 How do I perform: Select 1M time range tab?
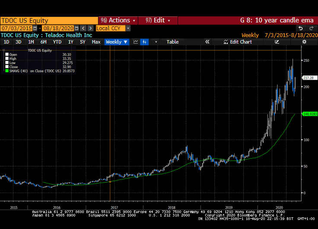tap(31, 42)
